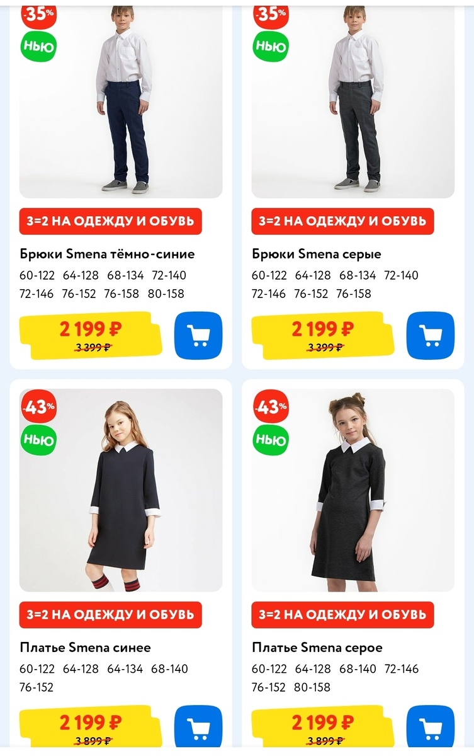This screenshot has height=756, width=474.
Task: Click the green НЬЮ badge on the blue dress
Action: pos(39,440)
